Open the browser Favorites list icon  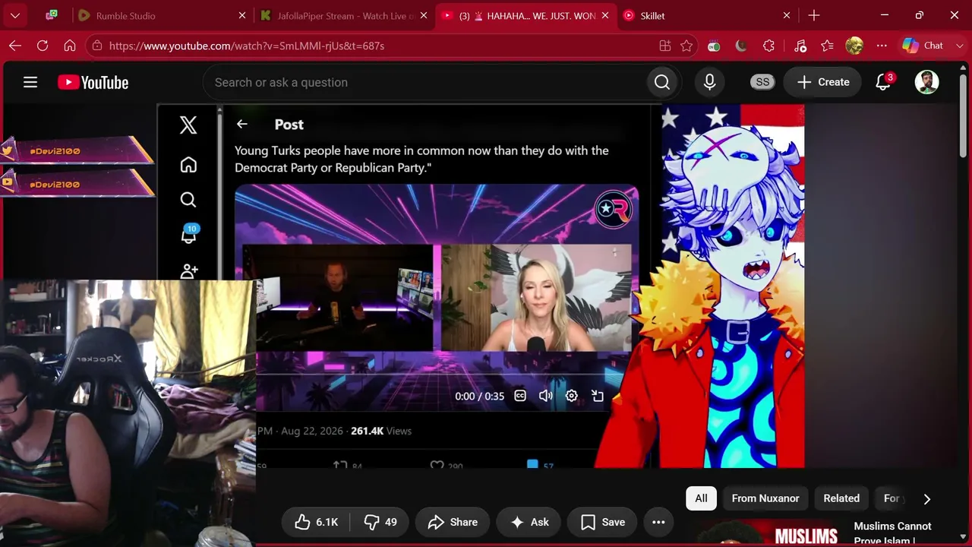pos(827,46)
